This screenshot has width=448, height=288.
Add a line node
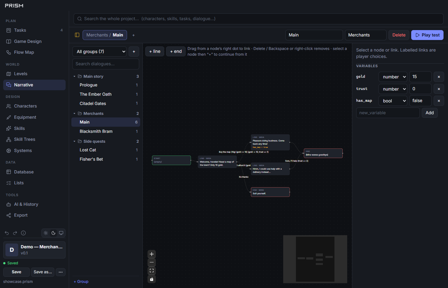click(155, 51)
